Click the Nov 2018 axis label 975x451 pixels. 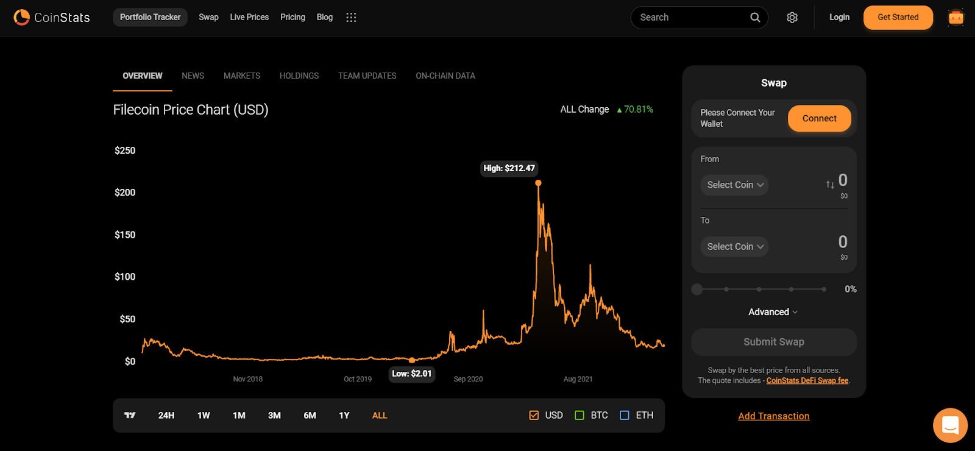248,379
